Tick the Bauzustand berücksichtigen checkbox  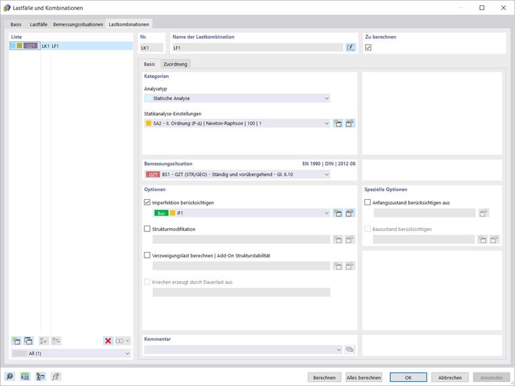367,229
